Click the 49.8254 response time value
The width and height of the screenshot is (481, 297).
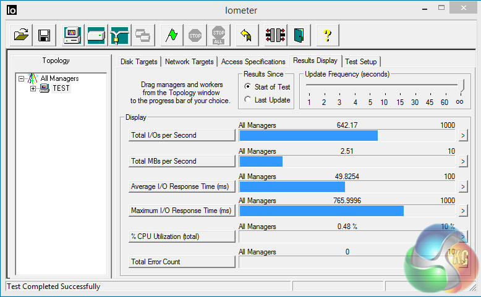pos(347,177)
